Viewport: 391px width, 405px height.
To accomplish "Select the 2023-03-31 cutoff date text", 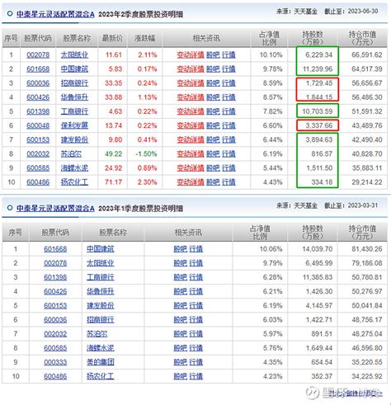I will [x=363, y=205].
